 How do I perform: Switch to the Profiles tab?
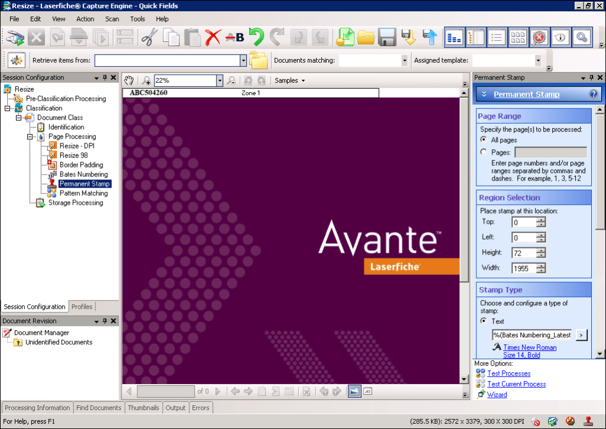82,307
